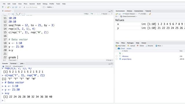The width and height of the screenshot is (185, 104).
Task: Click the R logo icon in console header
Action: tap(3, 66)
